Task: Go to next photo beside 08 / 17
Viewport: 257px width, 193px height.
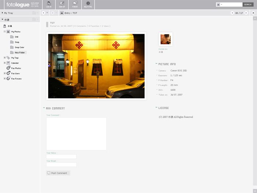Action: pos(246,13)
